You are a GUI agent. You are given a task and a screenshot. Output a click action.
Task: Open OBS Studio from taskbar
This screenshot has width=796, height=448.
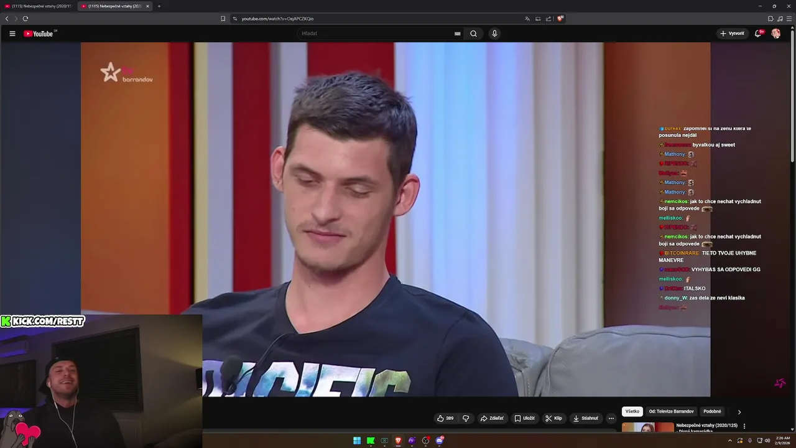[x=426, y=441]
